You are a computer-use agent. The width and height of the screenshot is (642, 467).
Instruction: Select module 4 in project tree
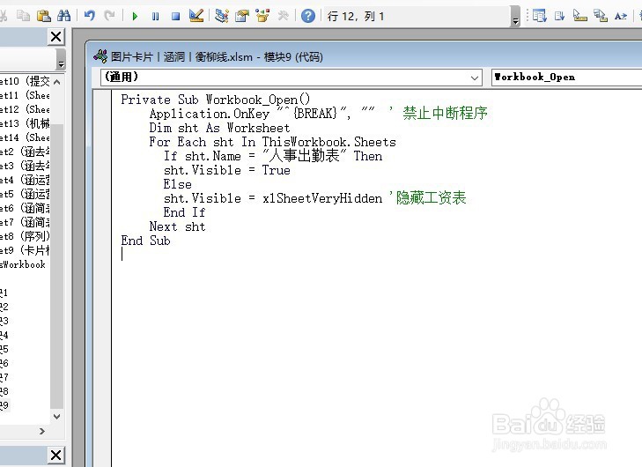(x=4, y=335)
